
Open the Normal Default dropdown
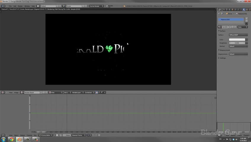coord(238,46)
